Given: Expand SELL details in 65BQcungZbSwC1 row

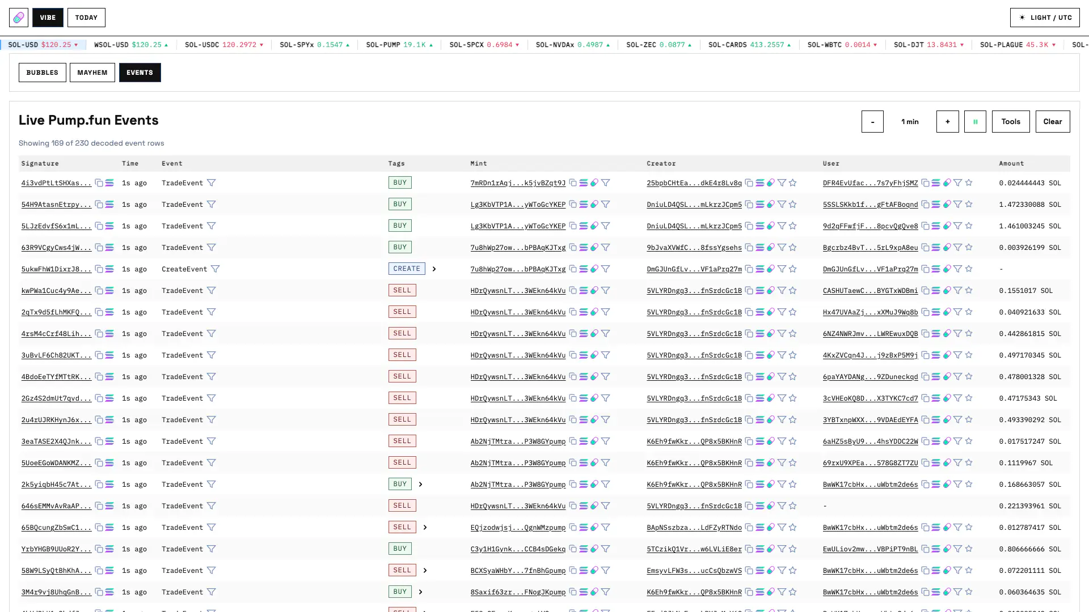Looking at the screenshot, I should click(425, 528).
